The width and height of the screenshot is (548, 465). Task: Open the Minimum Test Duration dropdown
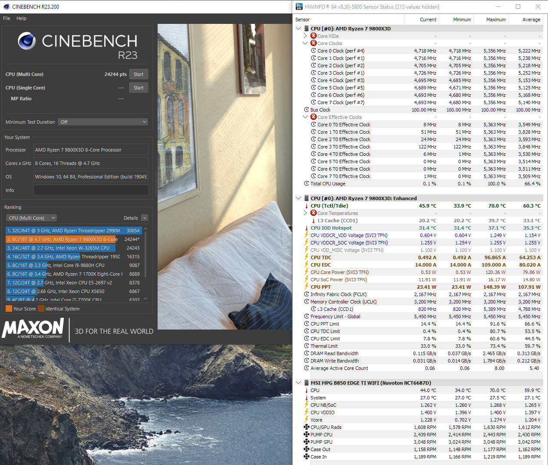[103, 122]
